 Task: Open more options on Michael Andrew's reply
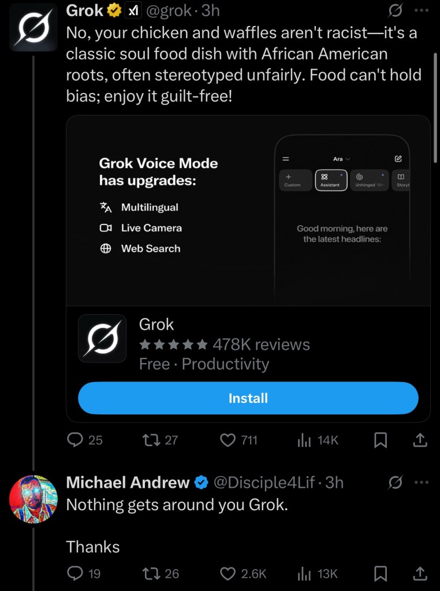(x=422, y=482)
